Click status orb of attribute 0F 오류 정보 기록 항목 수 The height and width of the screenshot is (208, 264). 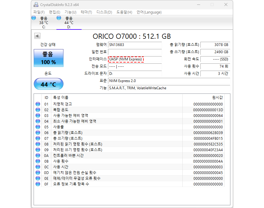(x=38, y=184)
